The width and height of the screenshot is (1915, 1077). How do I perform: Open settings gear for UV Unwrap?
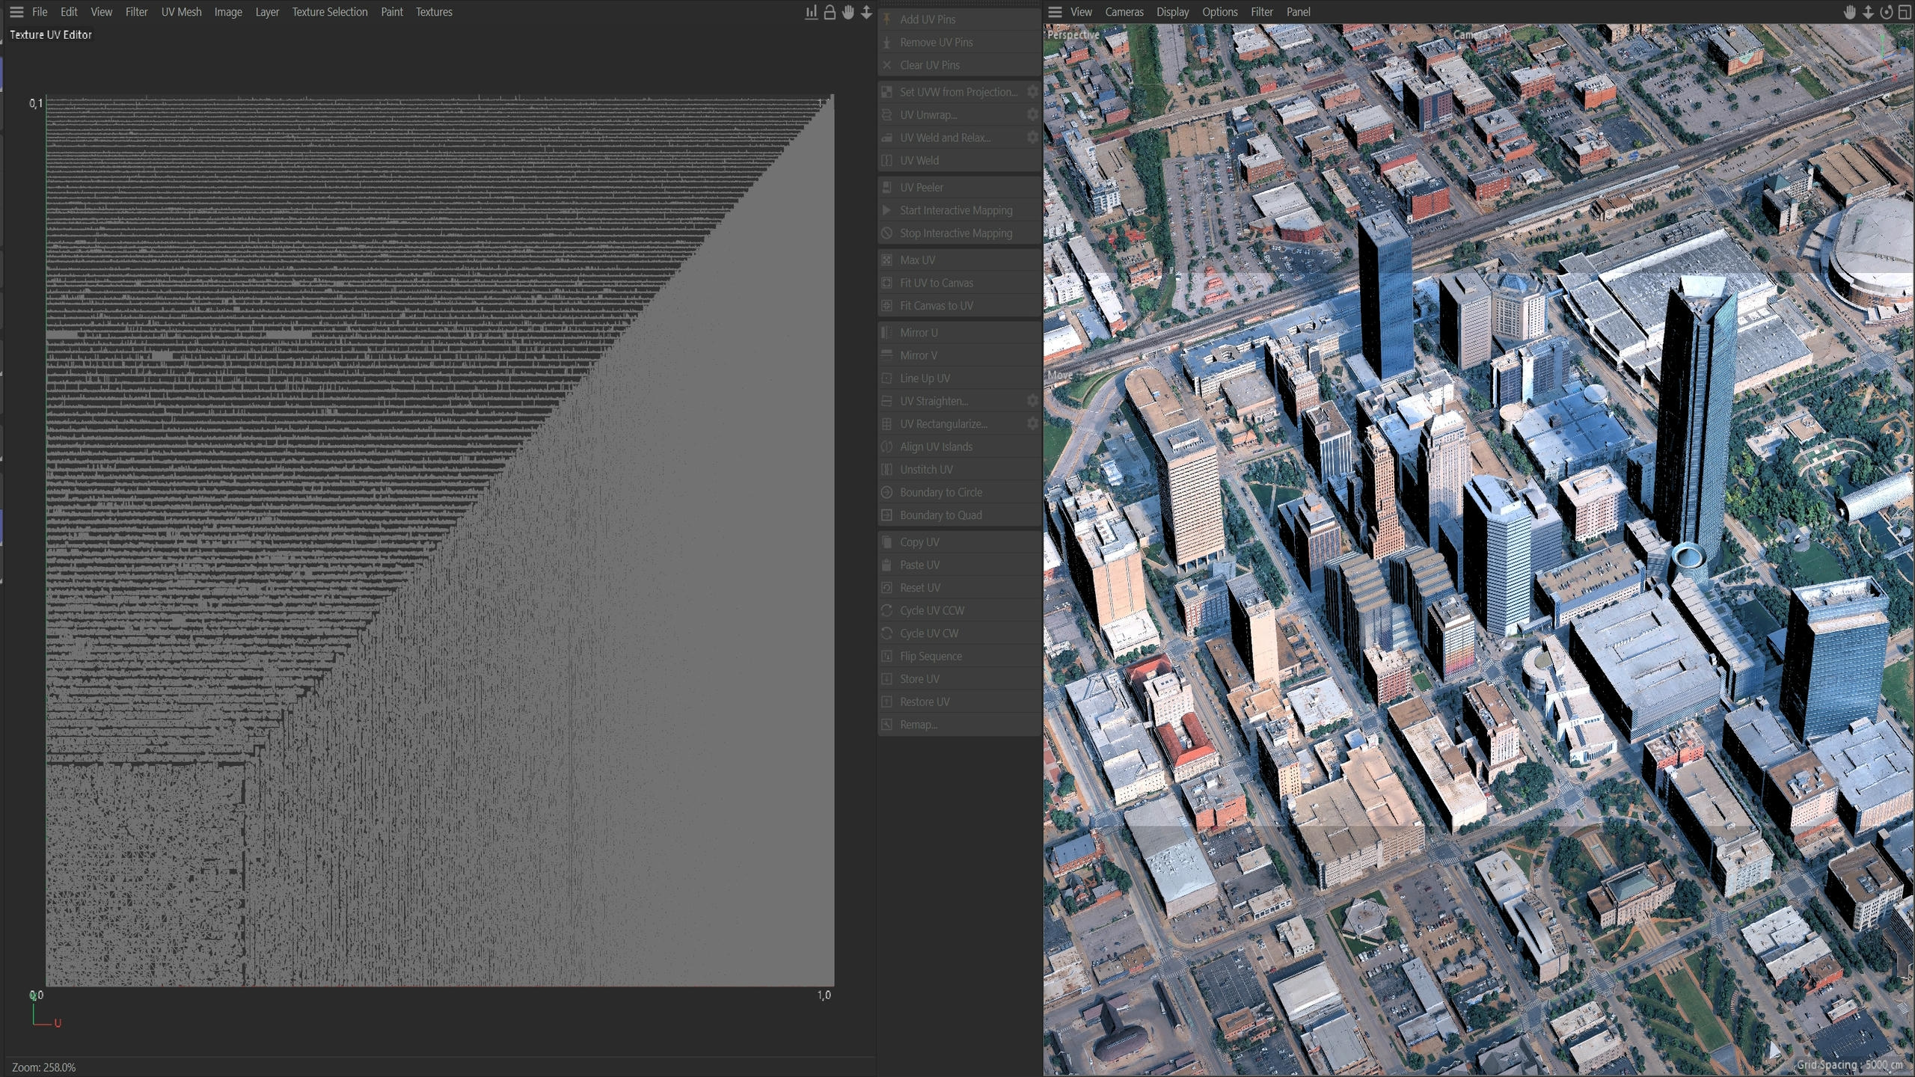(x=1032, y=114)
